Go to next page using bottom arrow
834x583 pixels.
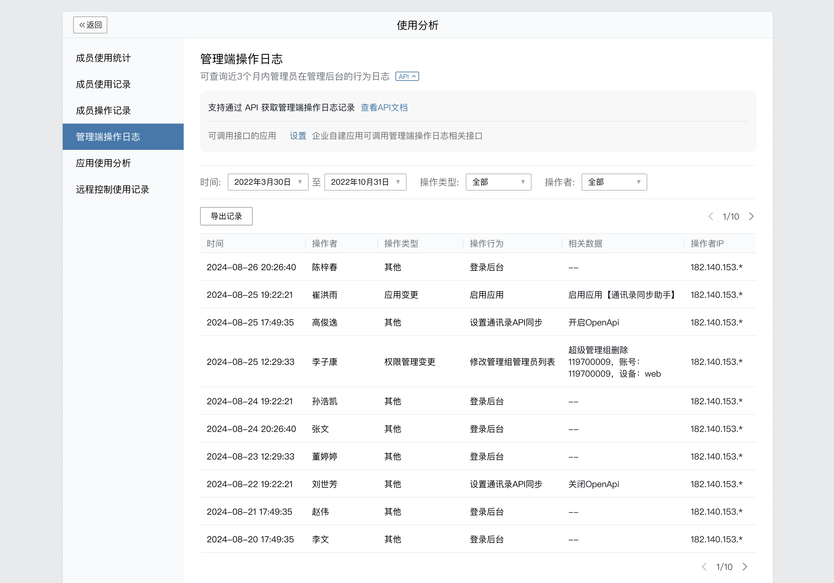pos(745,567)
